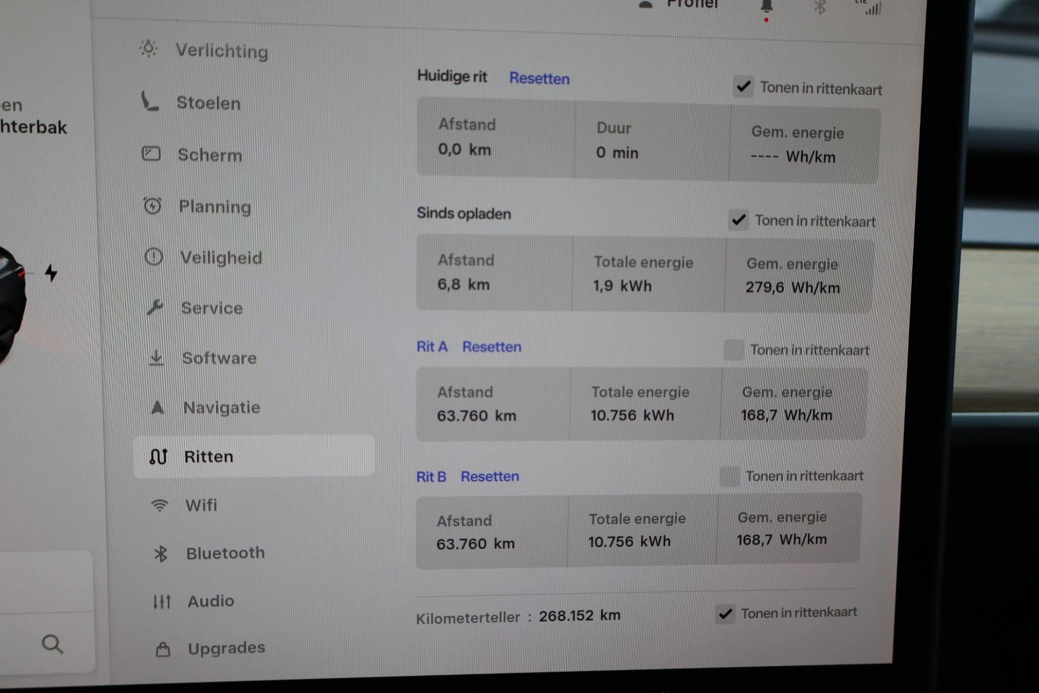Open the Verlichting settings icon
This screenshot has width=1039, height=693.
[x=148, y=50]
